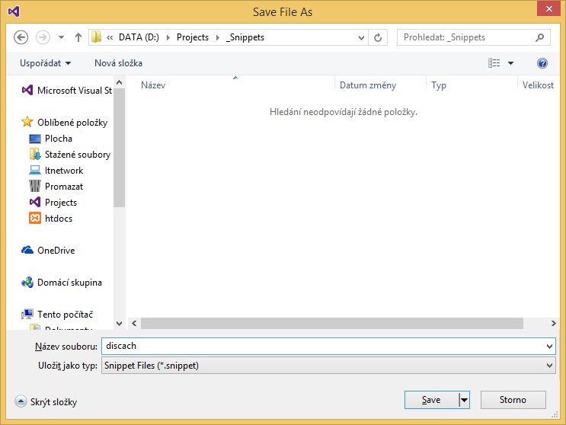Click the horizontal scrollbar right arrow
Viewport: 566px width, 425px height.
(553, 323)
